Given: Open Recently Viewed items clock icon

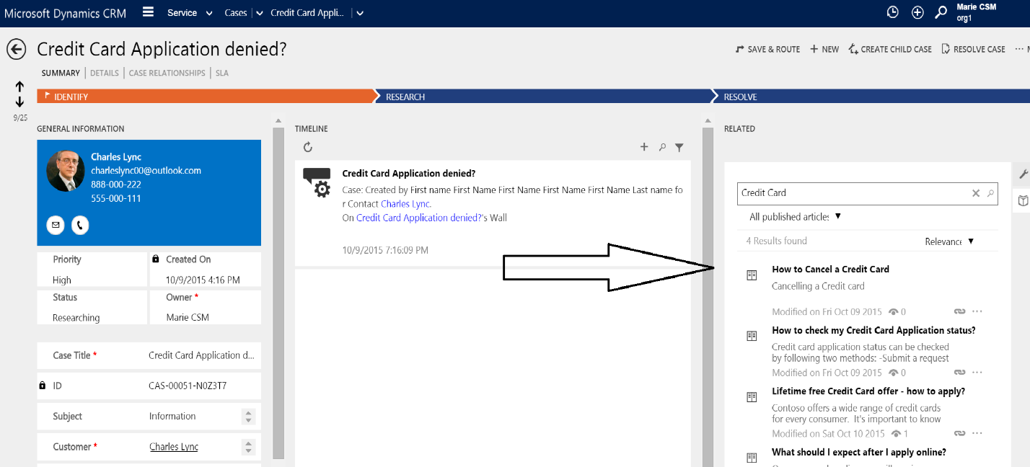Looking at the screenshot, I should 892,12.
